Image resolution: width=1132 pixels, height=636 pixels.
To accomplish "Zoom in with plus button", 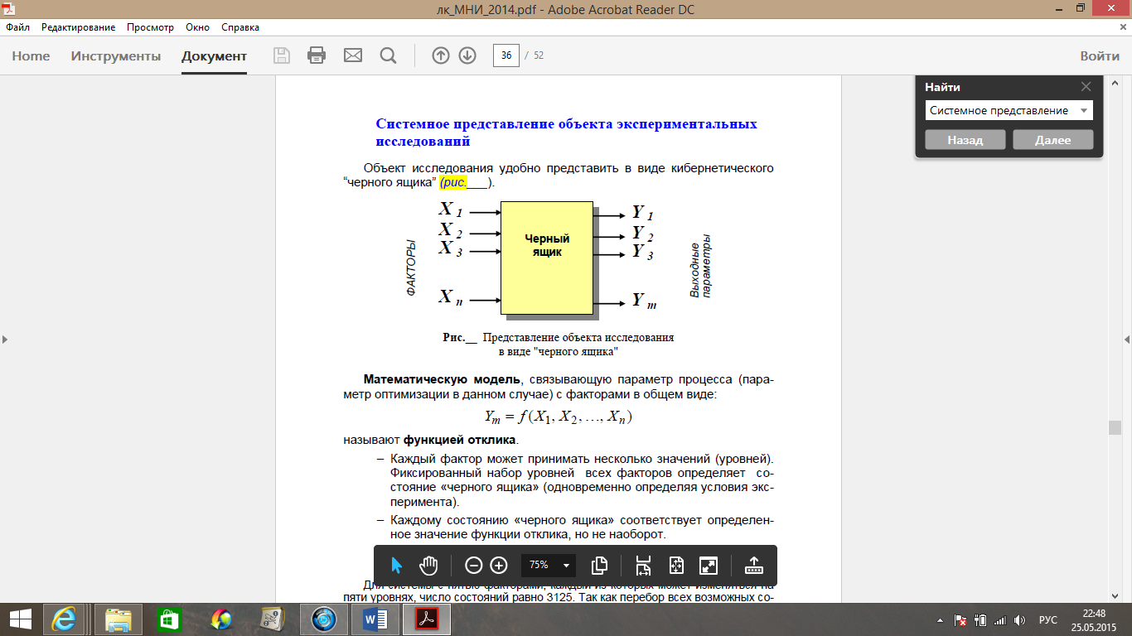I will pyautogui.click(x=499, y=565).
